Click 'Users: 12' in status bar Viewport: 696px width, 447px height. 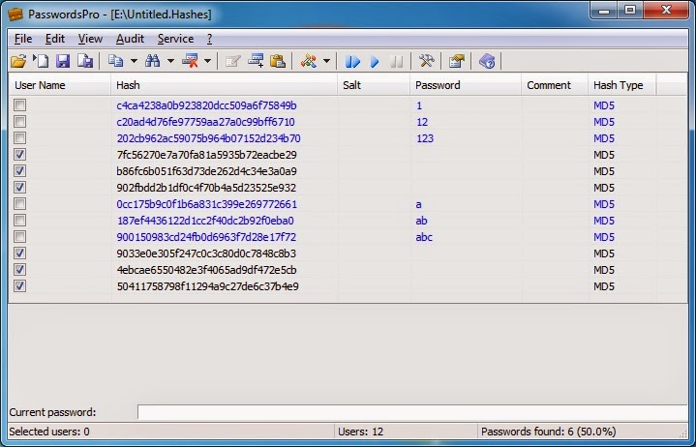pyautogui.click(x=360, y=432)
